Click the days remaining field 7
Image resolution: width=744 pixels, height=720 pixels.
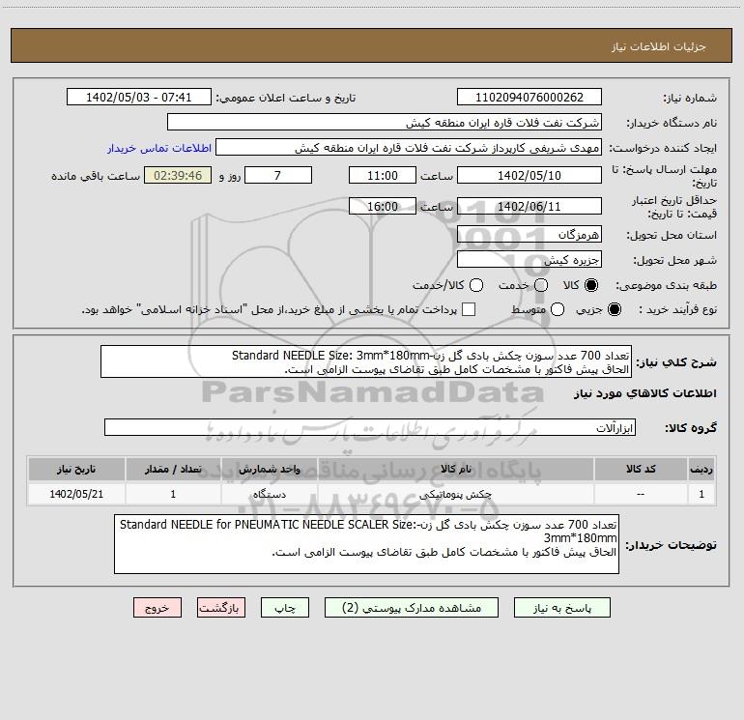click(278, 175)
